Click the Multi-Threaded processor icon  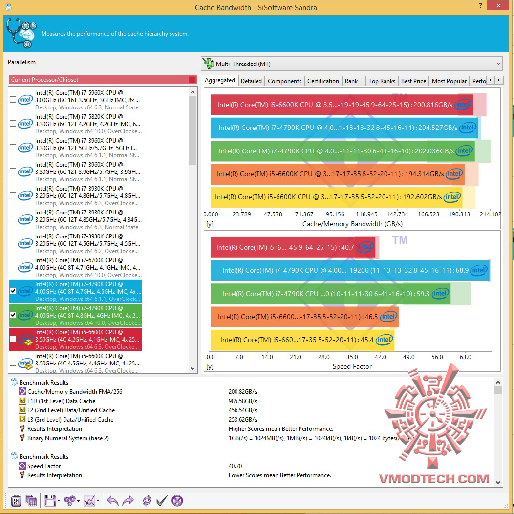coord(208,64)
